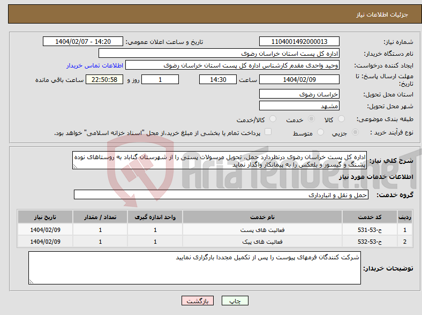Click the delivery city field مشهد

299,106
